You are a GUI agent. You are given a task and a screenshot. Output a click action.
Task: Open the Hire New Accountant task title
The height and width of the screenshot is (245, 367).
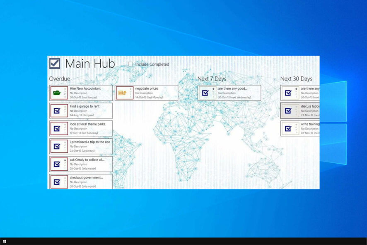pyautogui.click(x=85, y=88)
